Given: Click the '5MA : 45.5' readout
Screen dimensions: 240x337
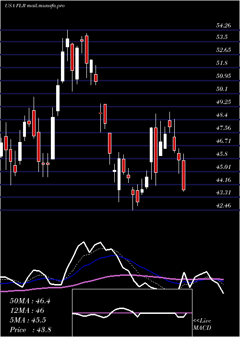Looking at the screenshot, I should pos(28,320).
